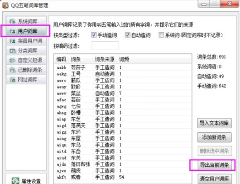The width and height of the screenshot is (240, 184).
Task: Enable the 系统词 filter checkbox
Action: 161,35
